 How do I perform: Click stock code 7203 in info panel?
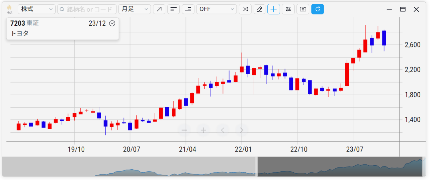pos(18,23)
